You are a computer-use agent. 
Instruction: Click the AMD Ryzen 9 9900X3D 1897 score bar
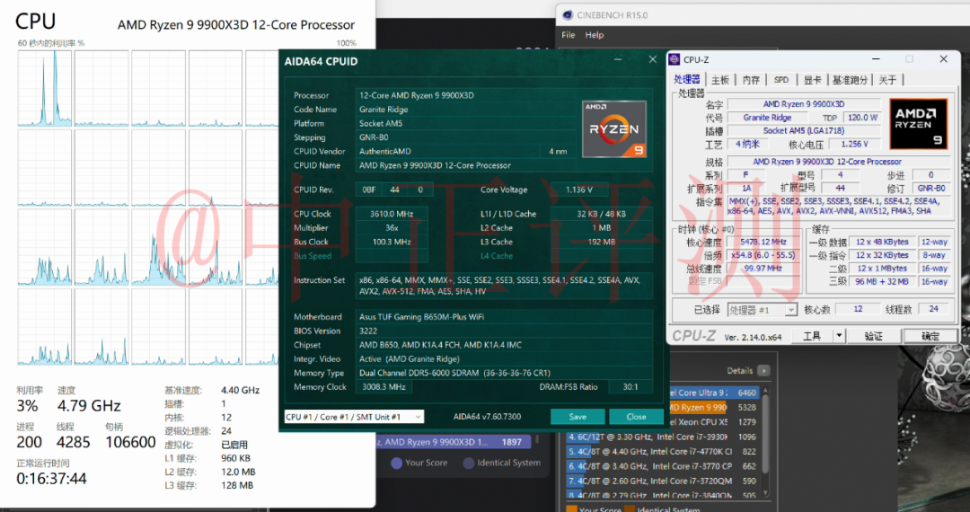pyautogui.click(x=454, y=442)
